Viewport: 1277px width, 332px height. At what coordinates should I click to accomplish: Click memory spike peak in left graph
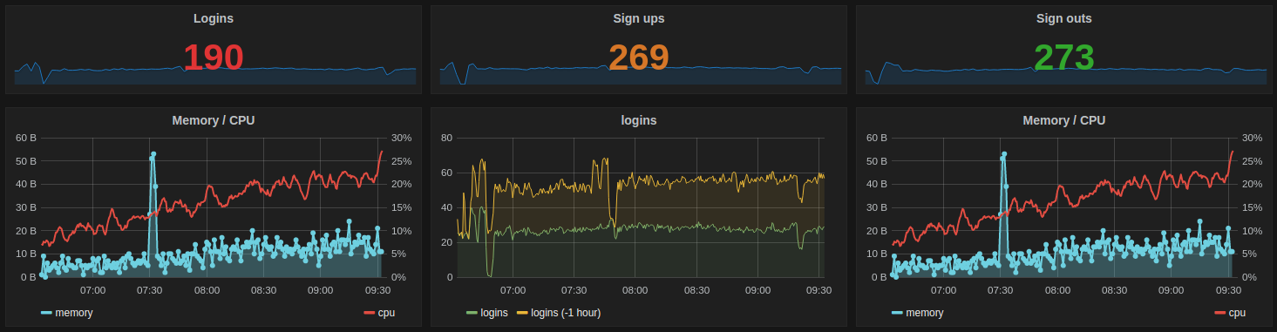coord(153,154)
